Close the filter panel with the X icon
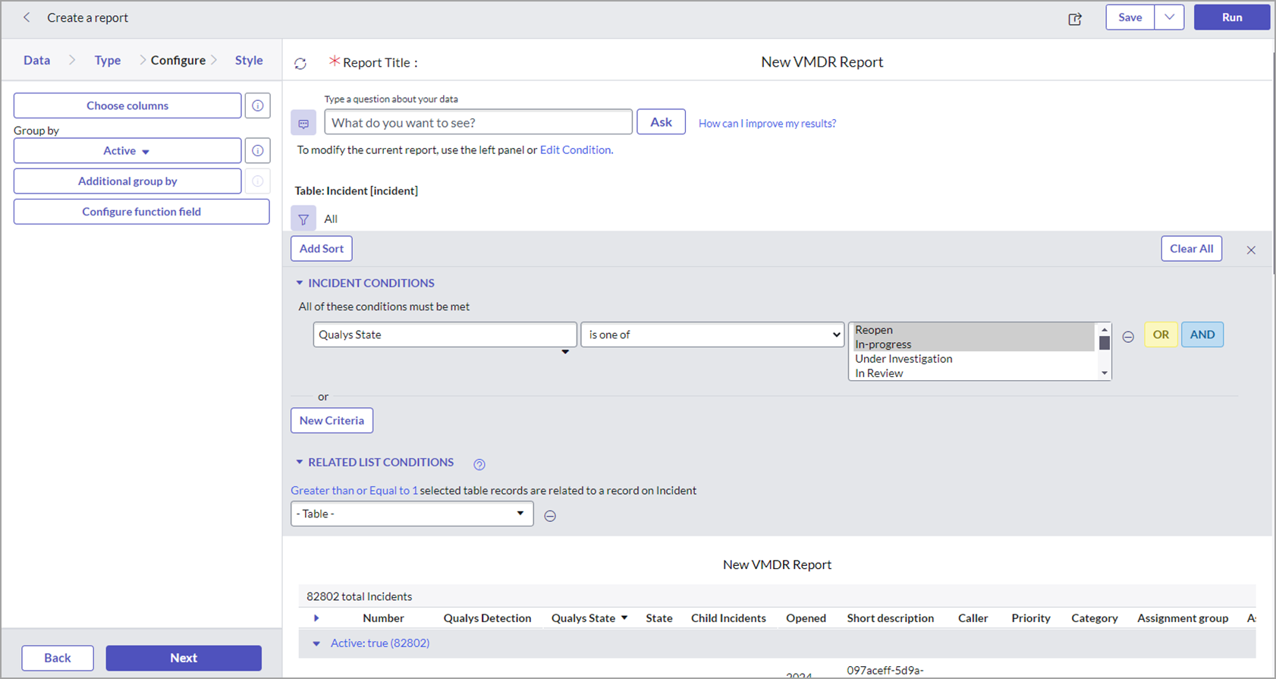 [x=1251, y=250]
